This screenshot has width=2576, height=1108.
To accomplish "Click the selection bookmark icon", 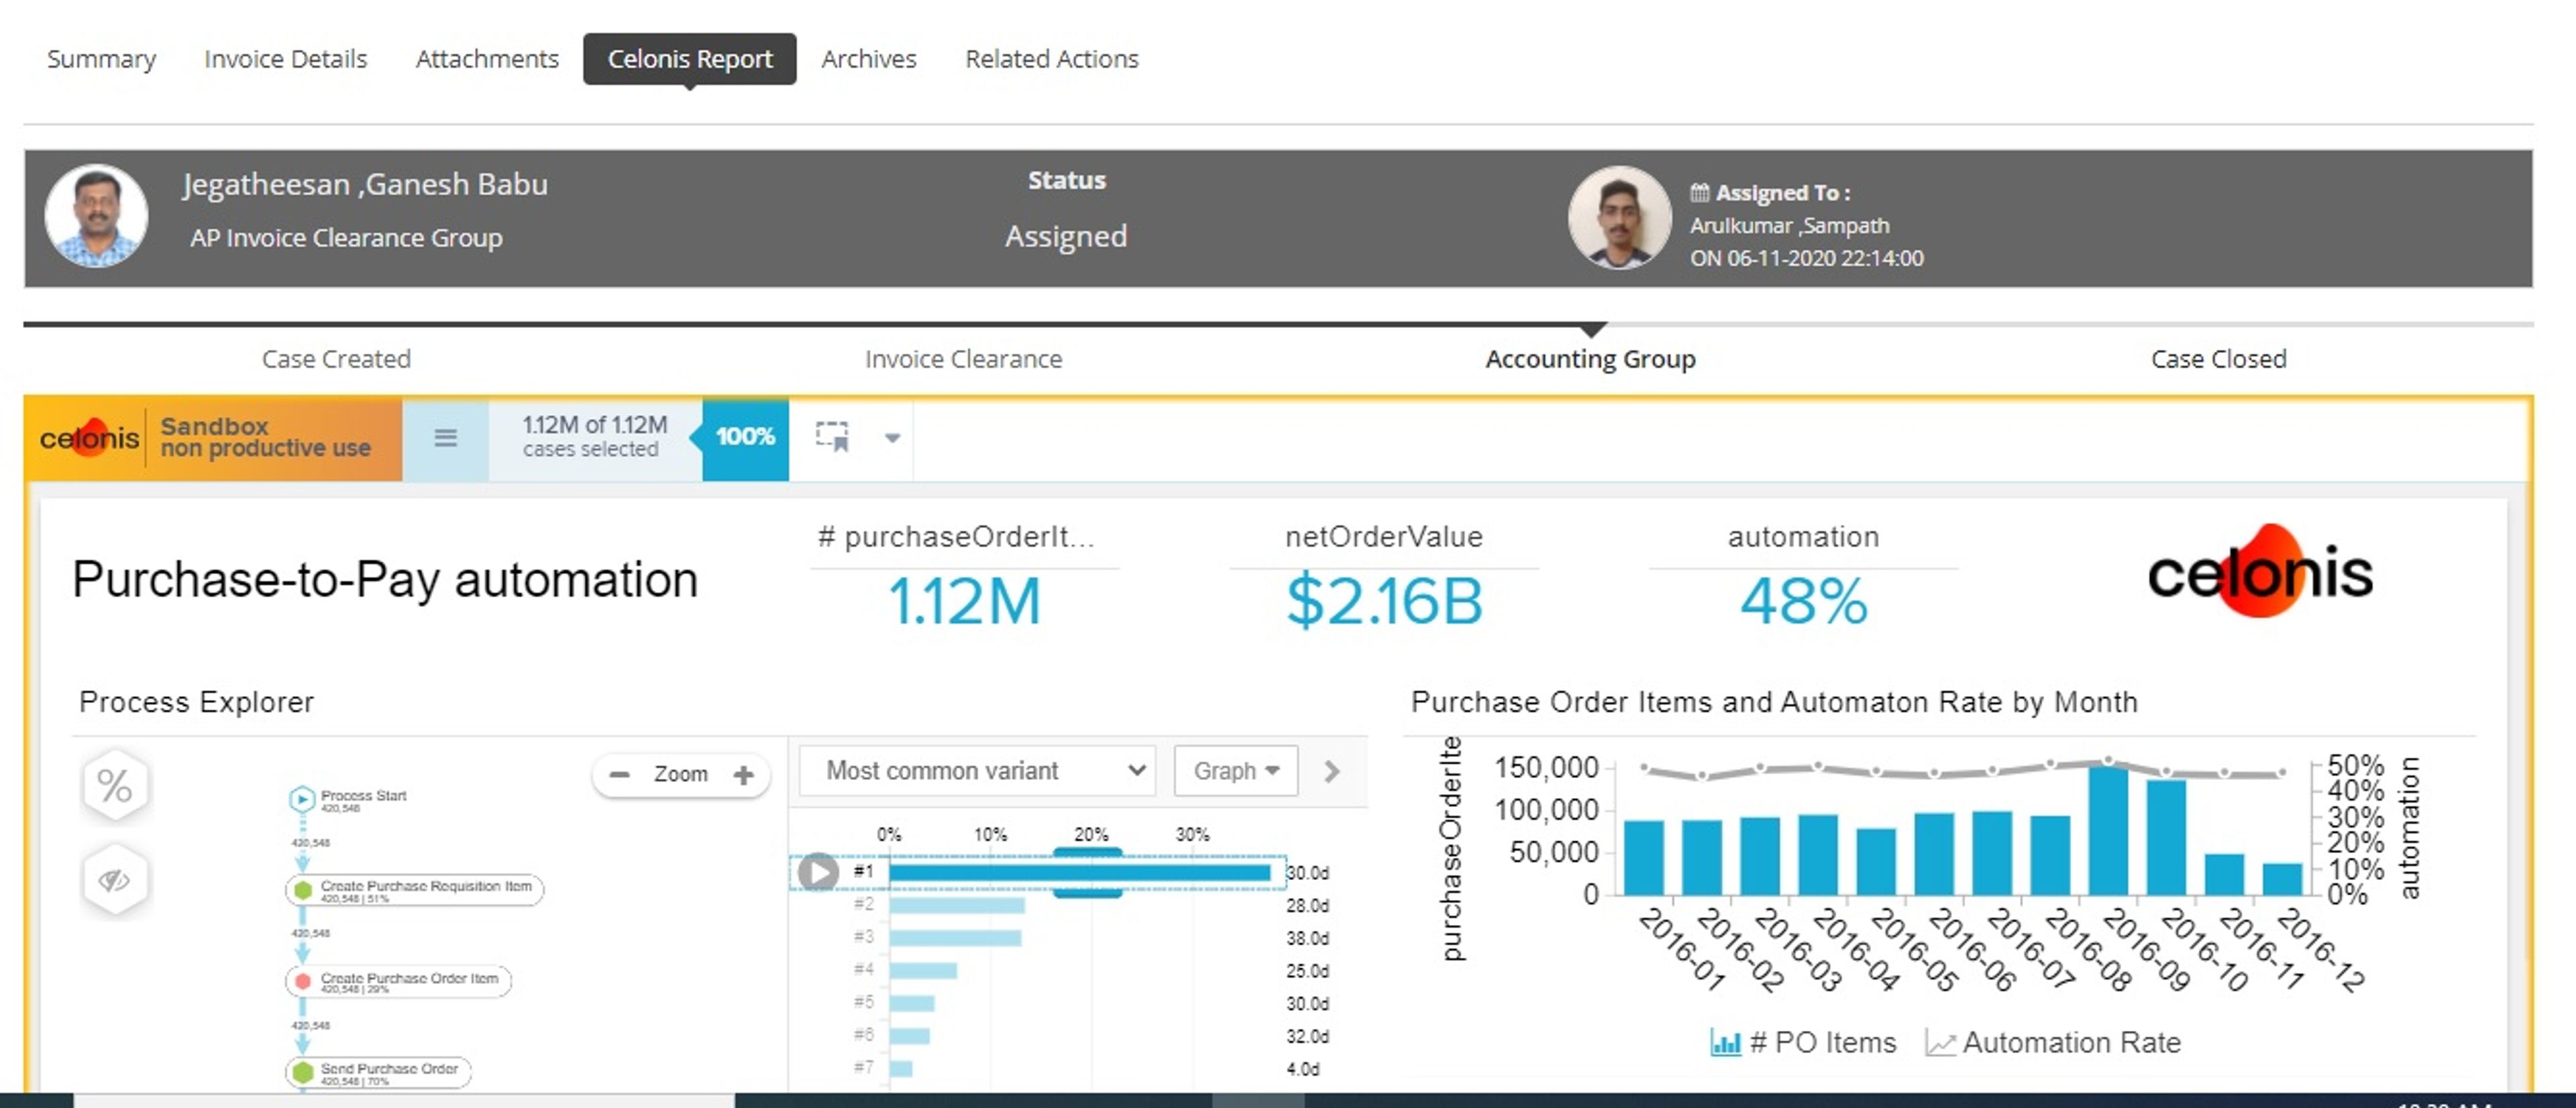I will 832,436.
